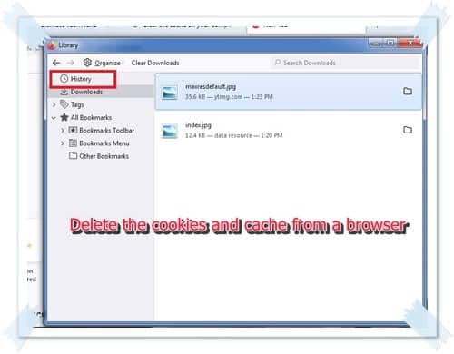Expand Bookmarks Toolbar folder
This screenshot has width=454, height=354.
[63, 131]
